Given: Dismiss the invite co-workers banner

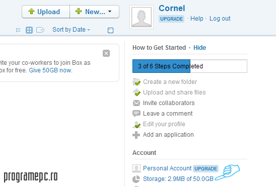Looking at the screenshot, I should pyautogui.click(x=106, y=53).
